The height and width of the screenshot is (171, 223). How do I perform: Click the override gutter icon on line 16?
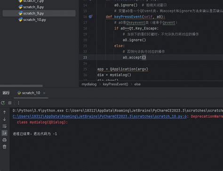pyautogui.click(x=90, y=16)
